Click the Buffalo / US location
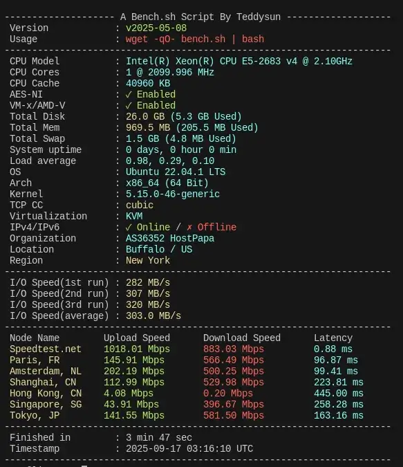Image resolution: width=403 pixels, height=467 pixels. [159, 249]
